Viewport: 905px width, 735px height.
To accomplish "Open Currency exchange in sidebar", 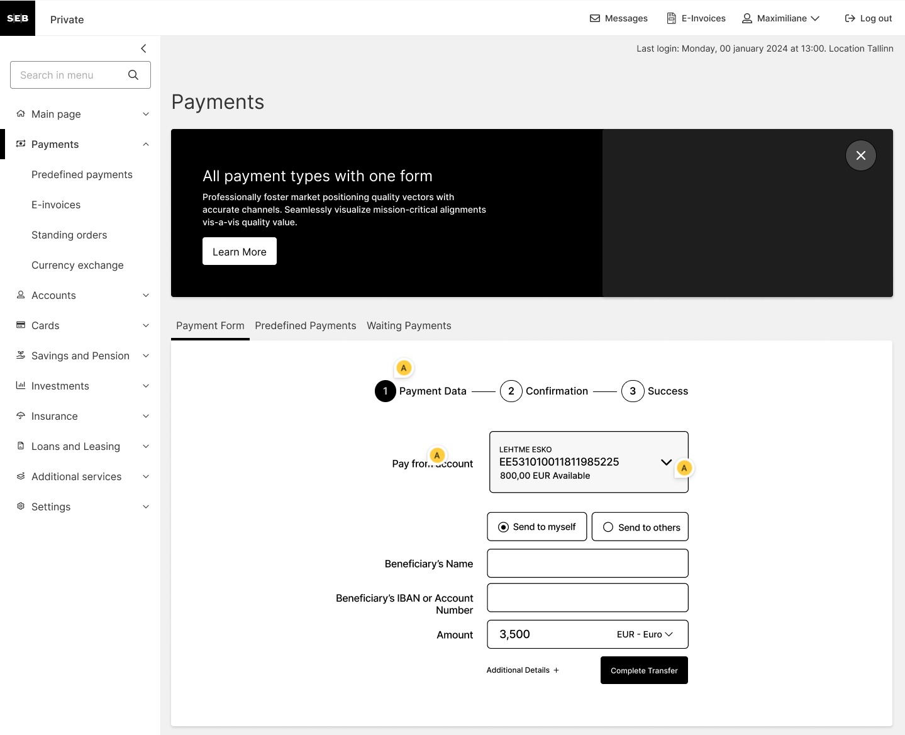I will (77, 265).
